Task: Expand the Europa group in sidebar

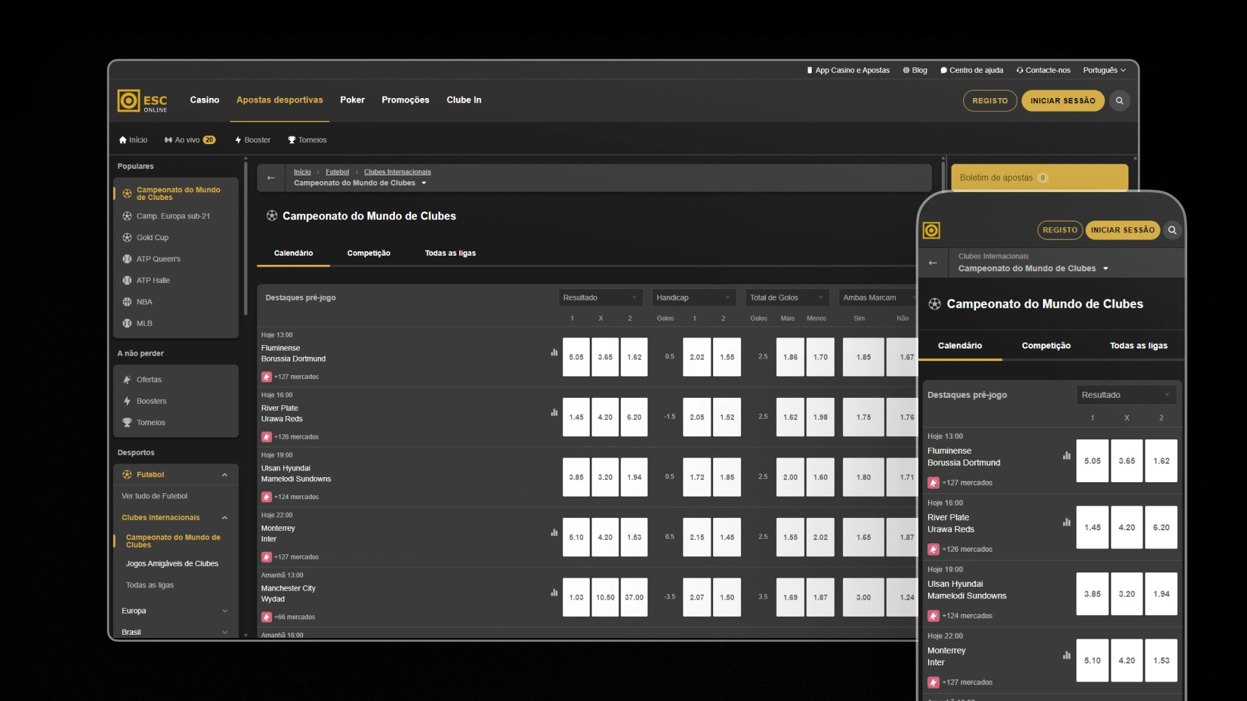Action: click(x=224, y=611)
